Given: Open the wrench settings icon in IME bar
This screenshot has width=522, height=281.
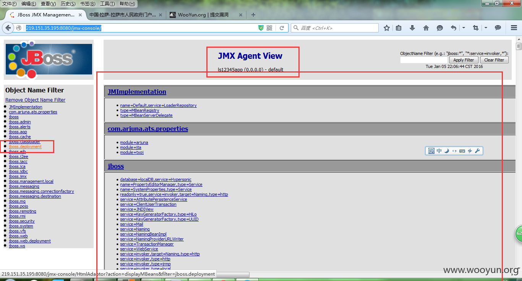Looking at the screenshot, I should pyautogui.click(x=477, y=151).
